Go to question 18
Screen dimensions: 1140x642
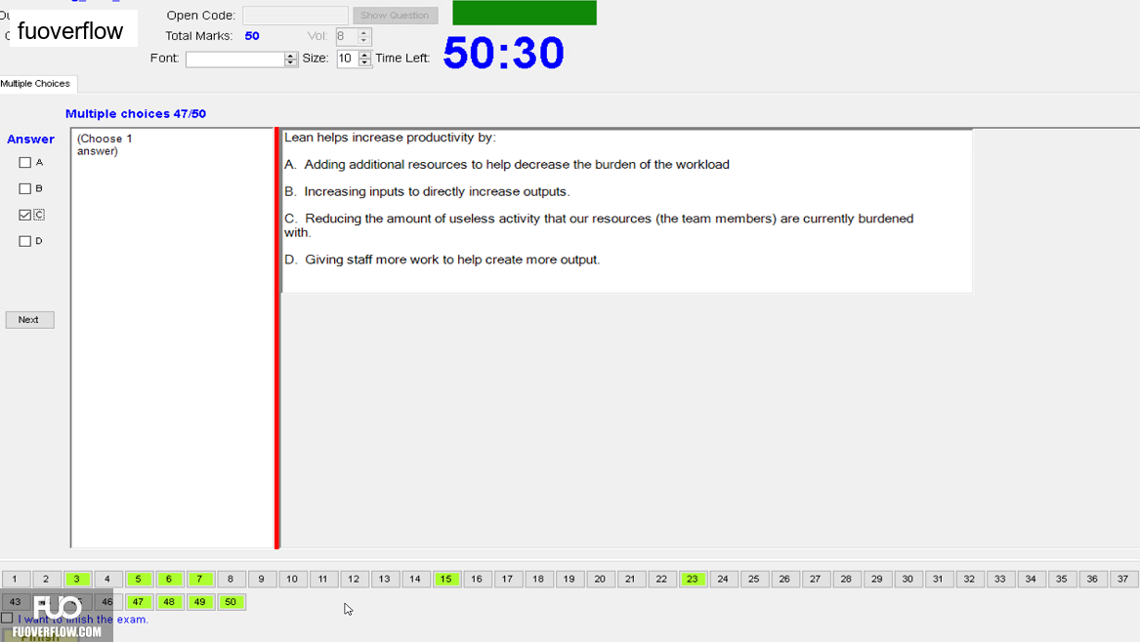click(x=538, y=579)
